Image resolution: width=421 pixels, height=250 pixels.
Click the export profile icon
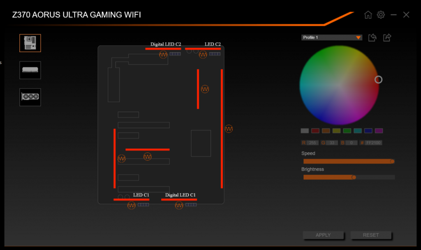[x=387, y=37]
